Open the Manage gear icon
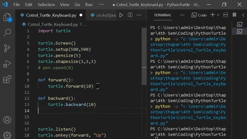 point(7,135)
